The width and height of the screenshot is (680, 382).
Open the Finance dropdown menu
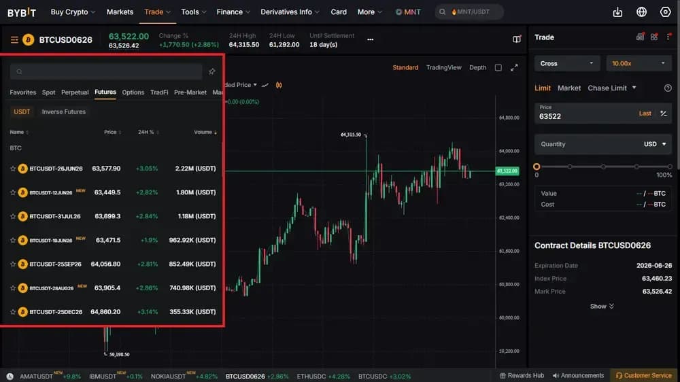[x=233, y=12]
